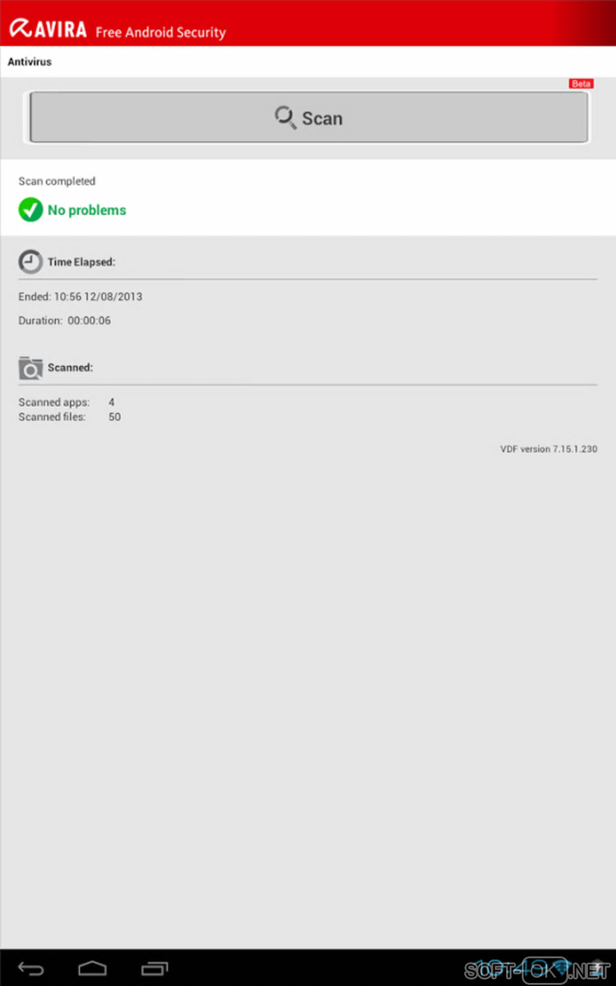Screen dimensions: 616x986
Task: Tap the Scanned section header label
Action: tap(70, 368)
